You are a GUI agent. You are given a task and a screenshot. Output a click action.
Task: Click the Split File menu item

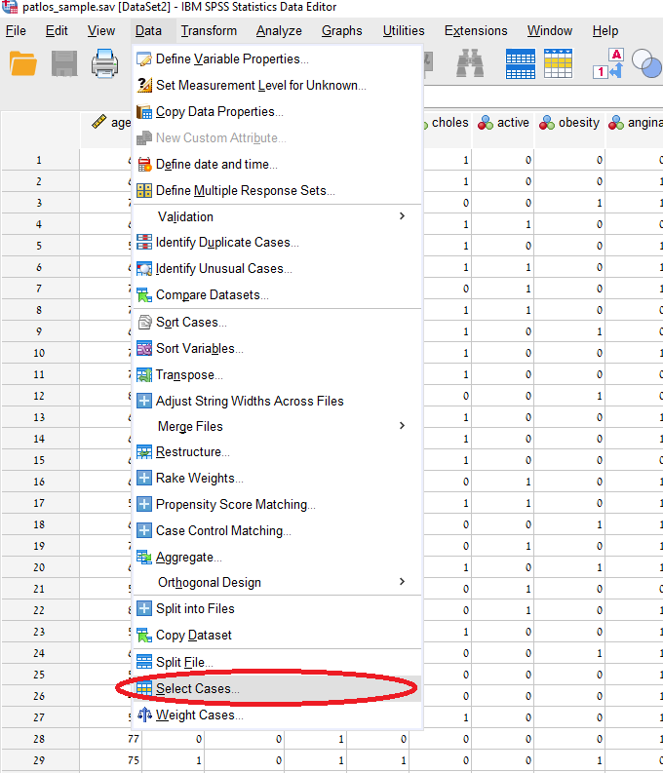click(184, 663)
